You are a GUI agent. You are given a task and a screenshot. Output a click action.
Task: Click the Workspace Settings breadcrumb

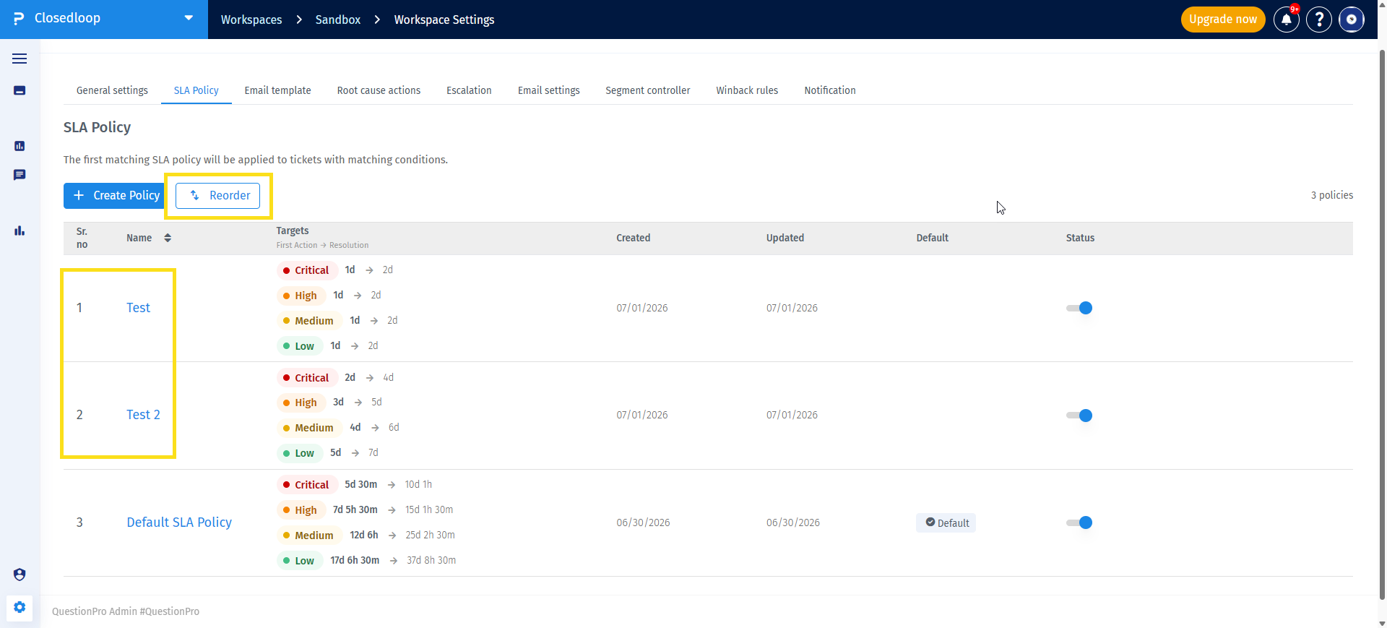444,20
